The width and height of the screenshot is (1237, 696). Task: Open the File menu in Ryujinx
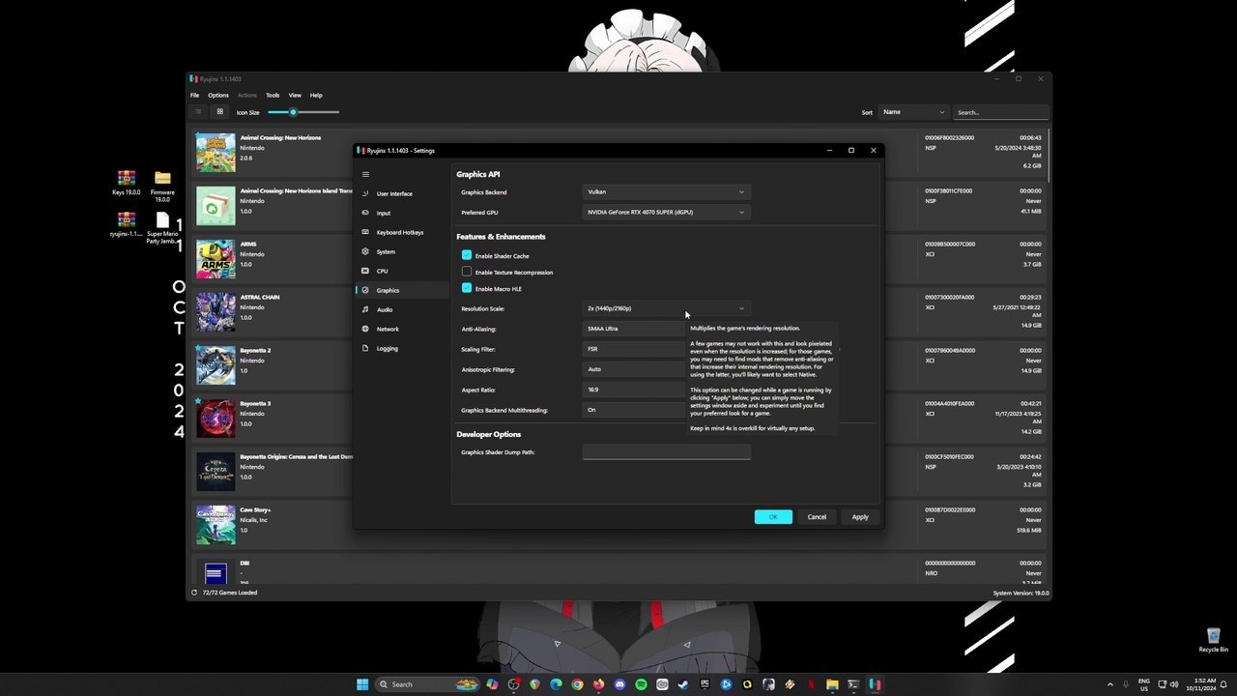tap(194, 95)
